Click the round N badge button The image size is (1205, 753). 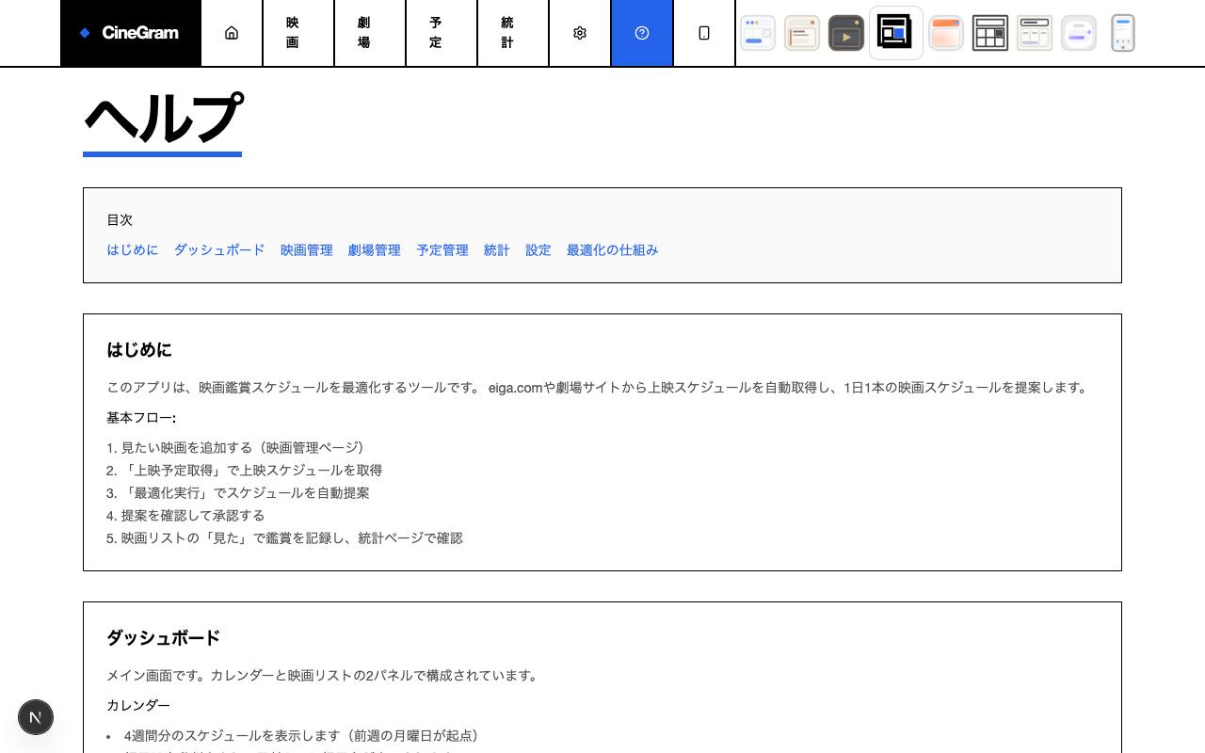point(36,717)
